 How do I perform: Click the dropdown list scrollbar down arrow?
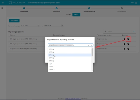(x=92, y=71)
